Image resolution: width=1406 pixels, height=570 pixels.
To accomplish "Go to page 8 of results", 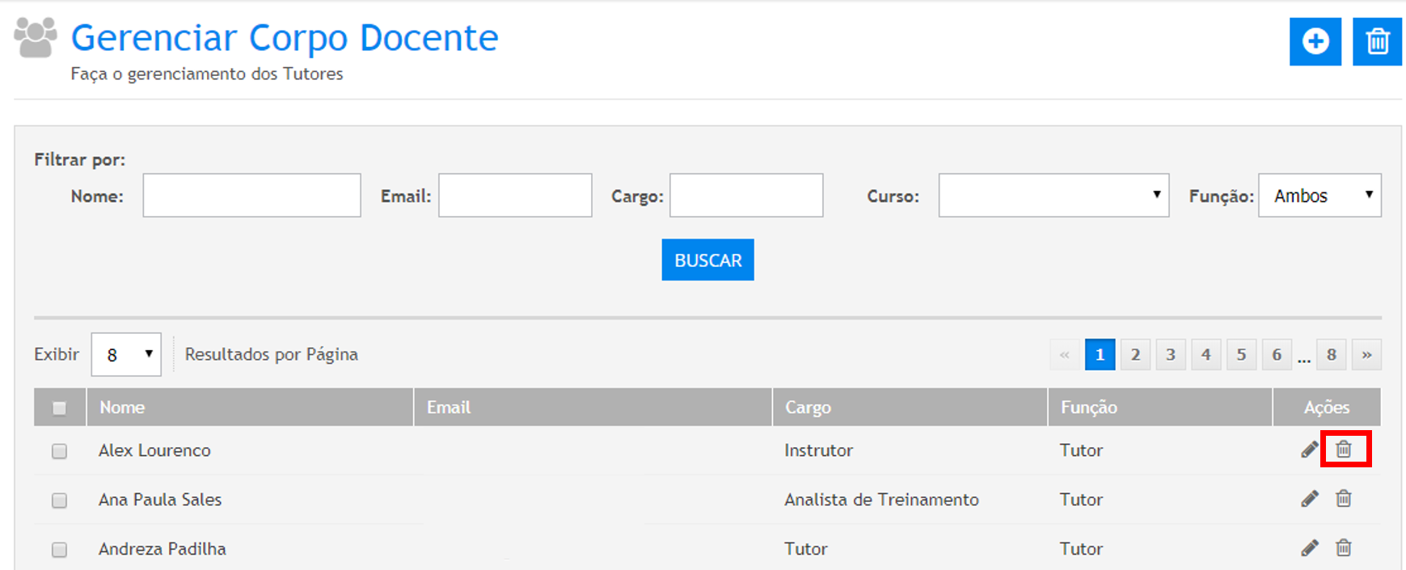I will [x=1331, y=355].
